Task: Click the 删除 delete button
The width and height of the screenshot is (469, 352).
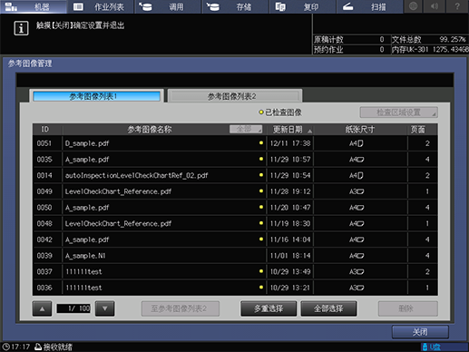Action: (407, 308)
